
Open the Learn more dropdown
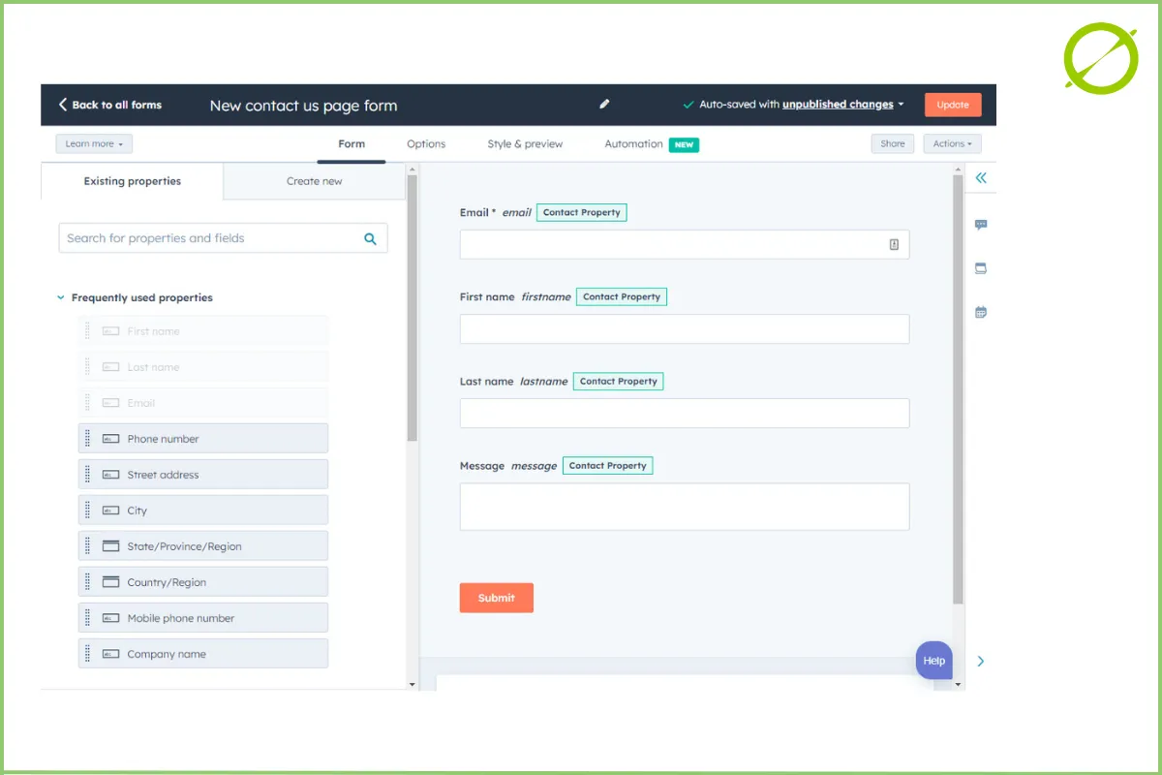[94, 144]
